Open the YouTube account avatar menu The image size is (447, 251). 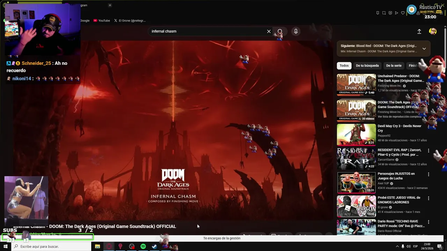click(433, 31)
